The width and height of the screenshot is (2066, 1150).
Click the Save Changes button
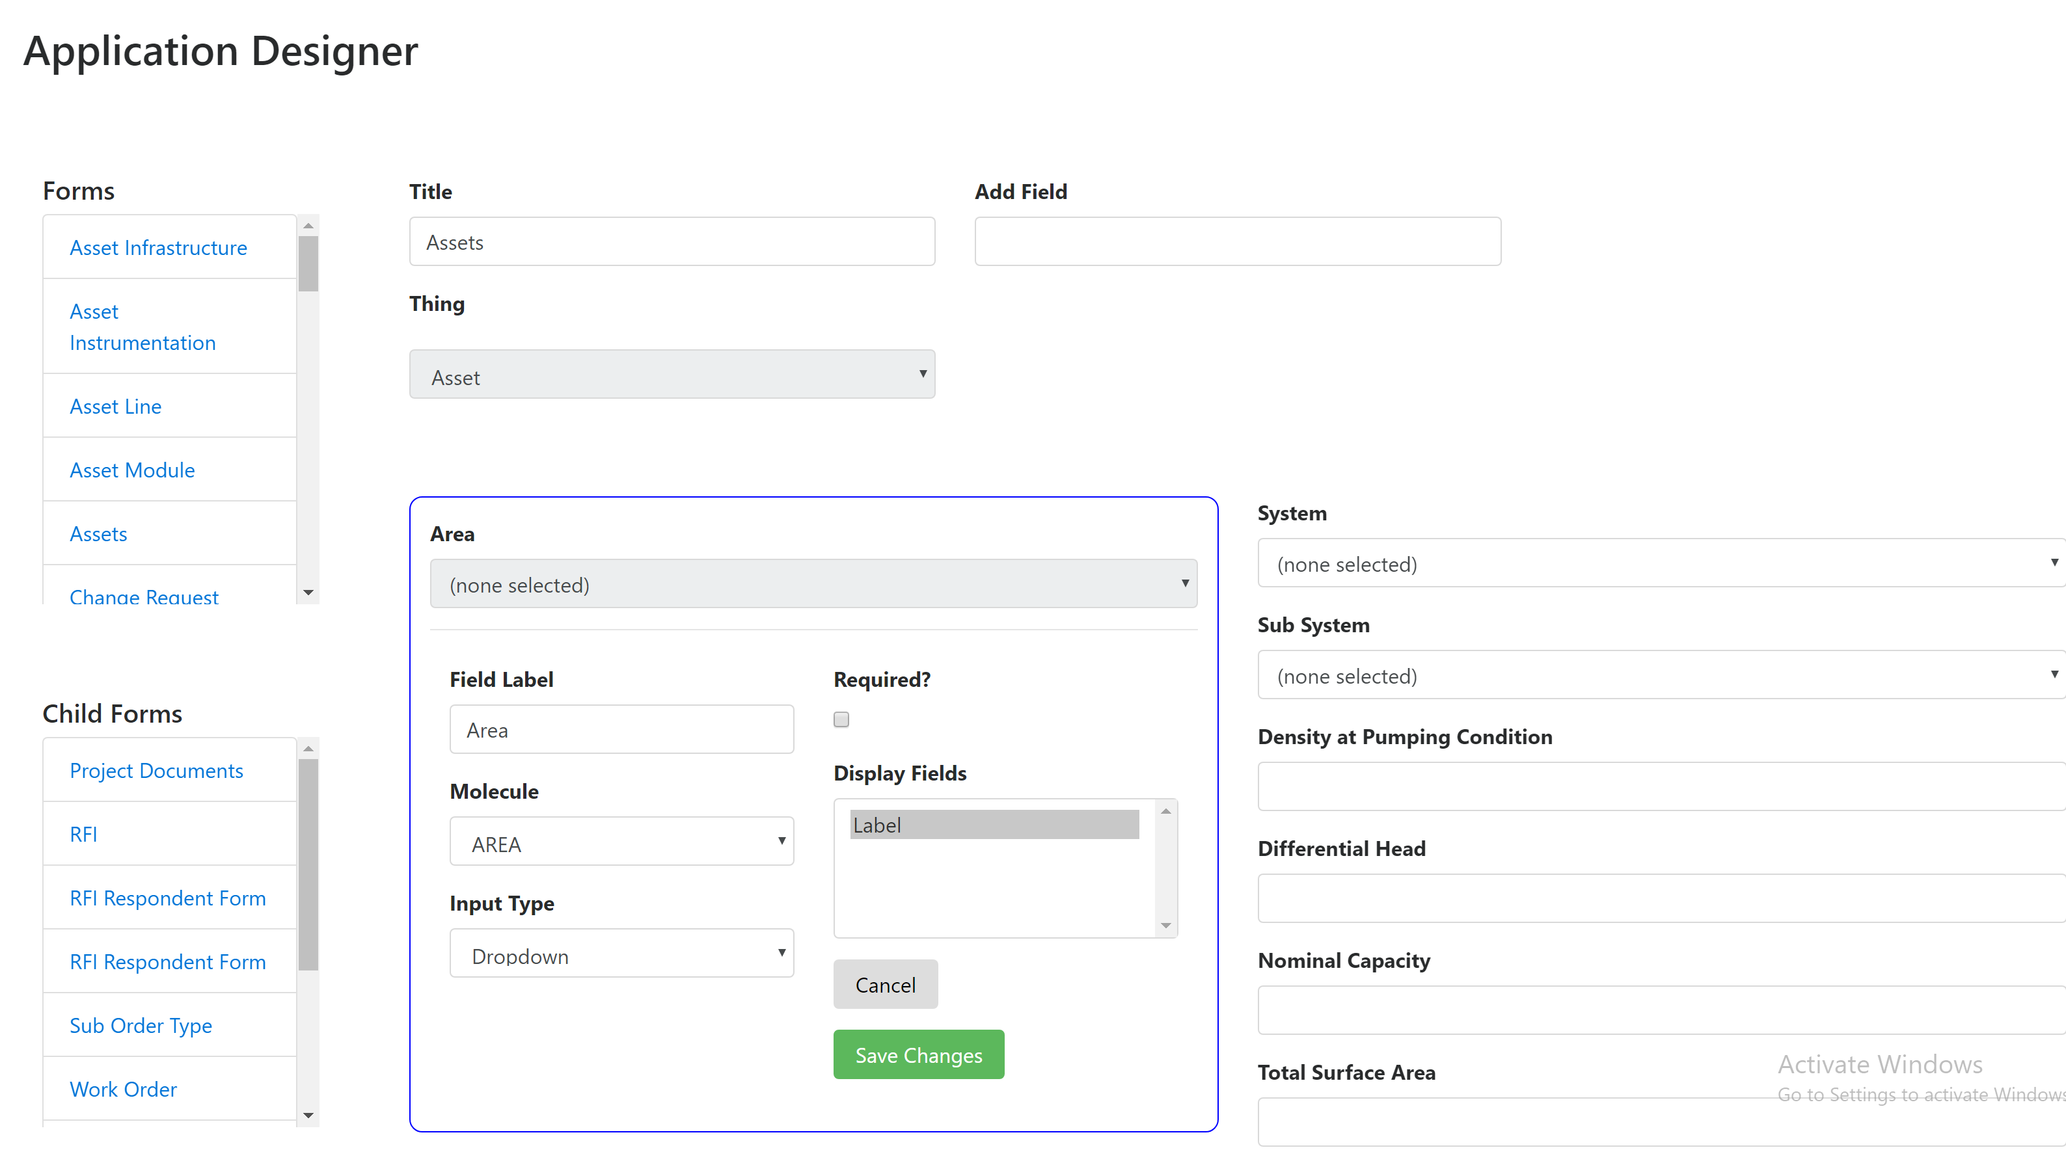coord(918,1054)
